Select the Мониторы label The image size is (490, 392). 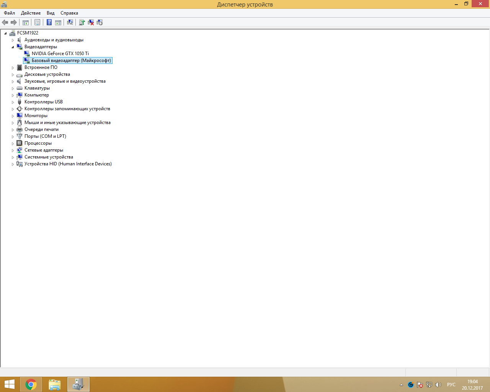(x=36, y=116)
